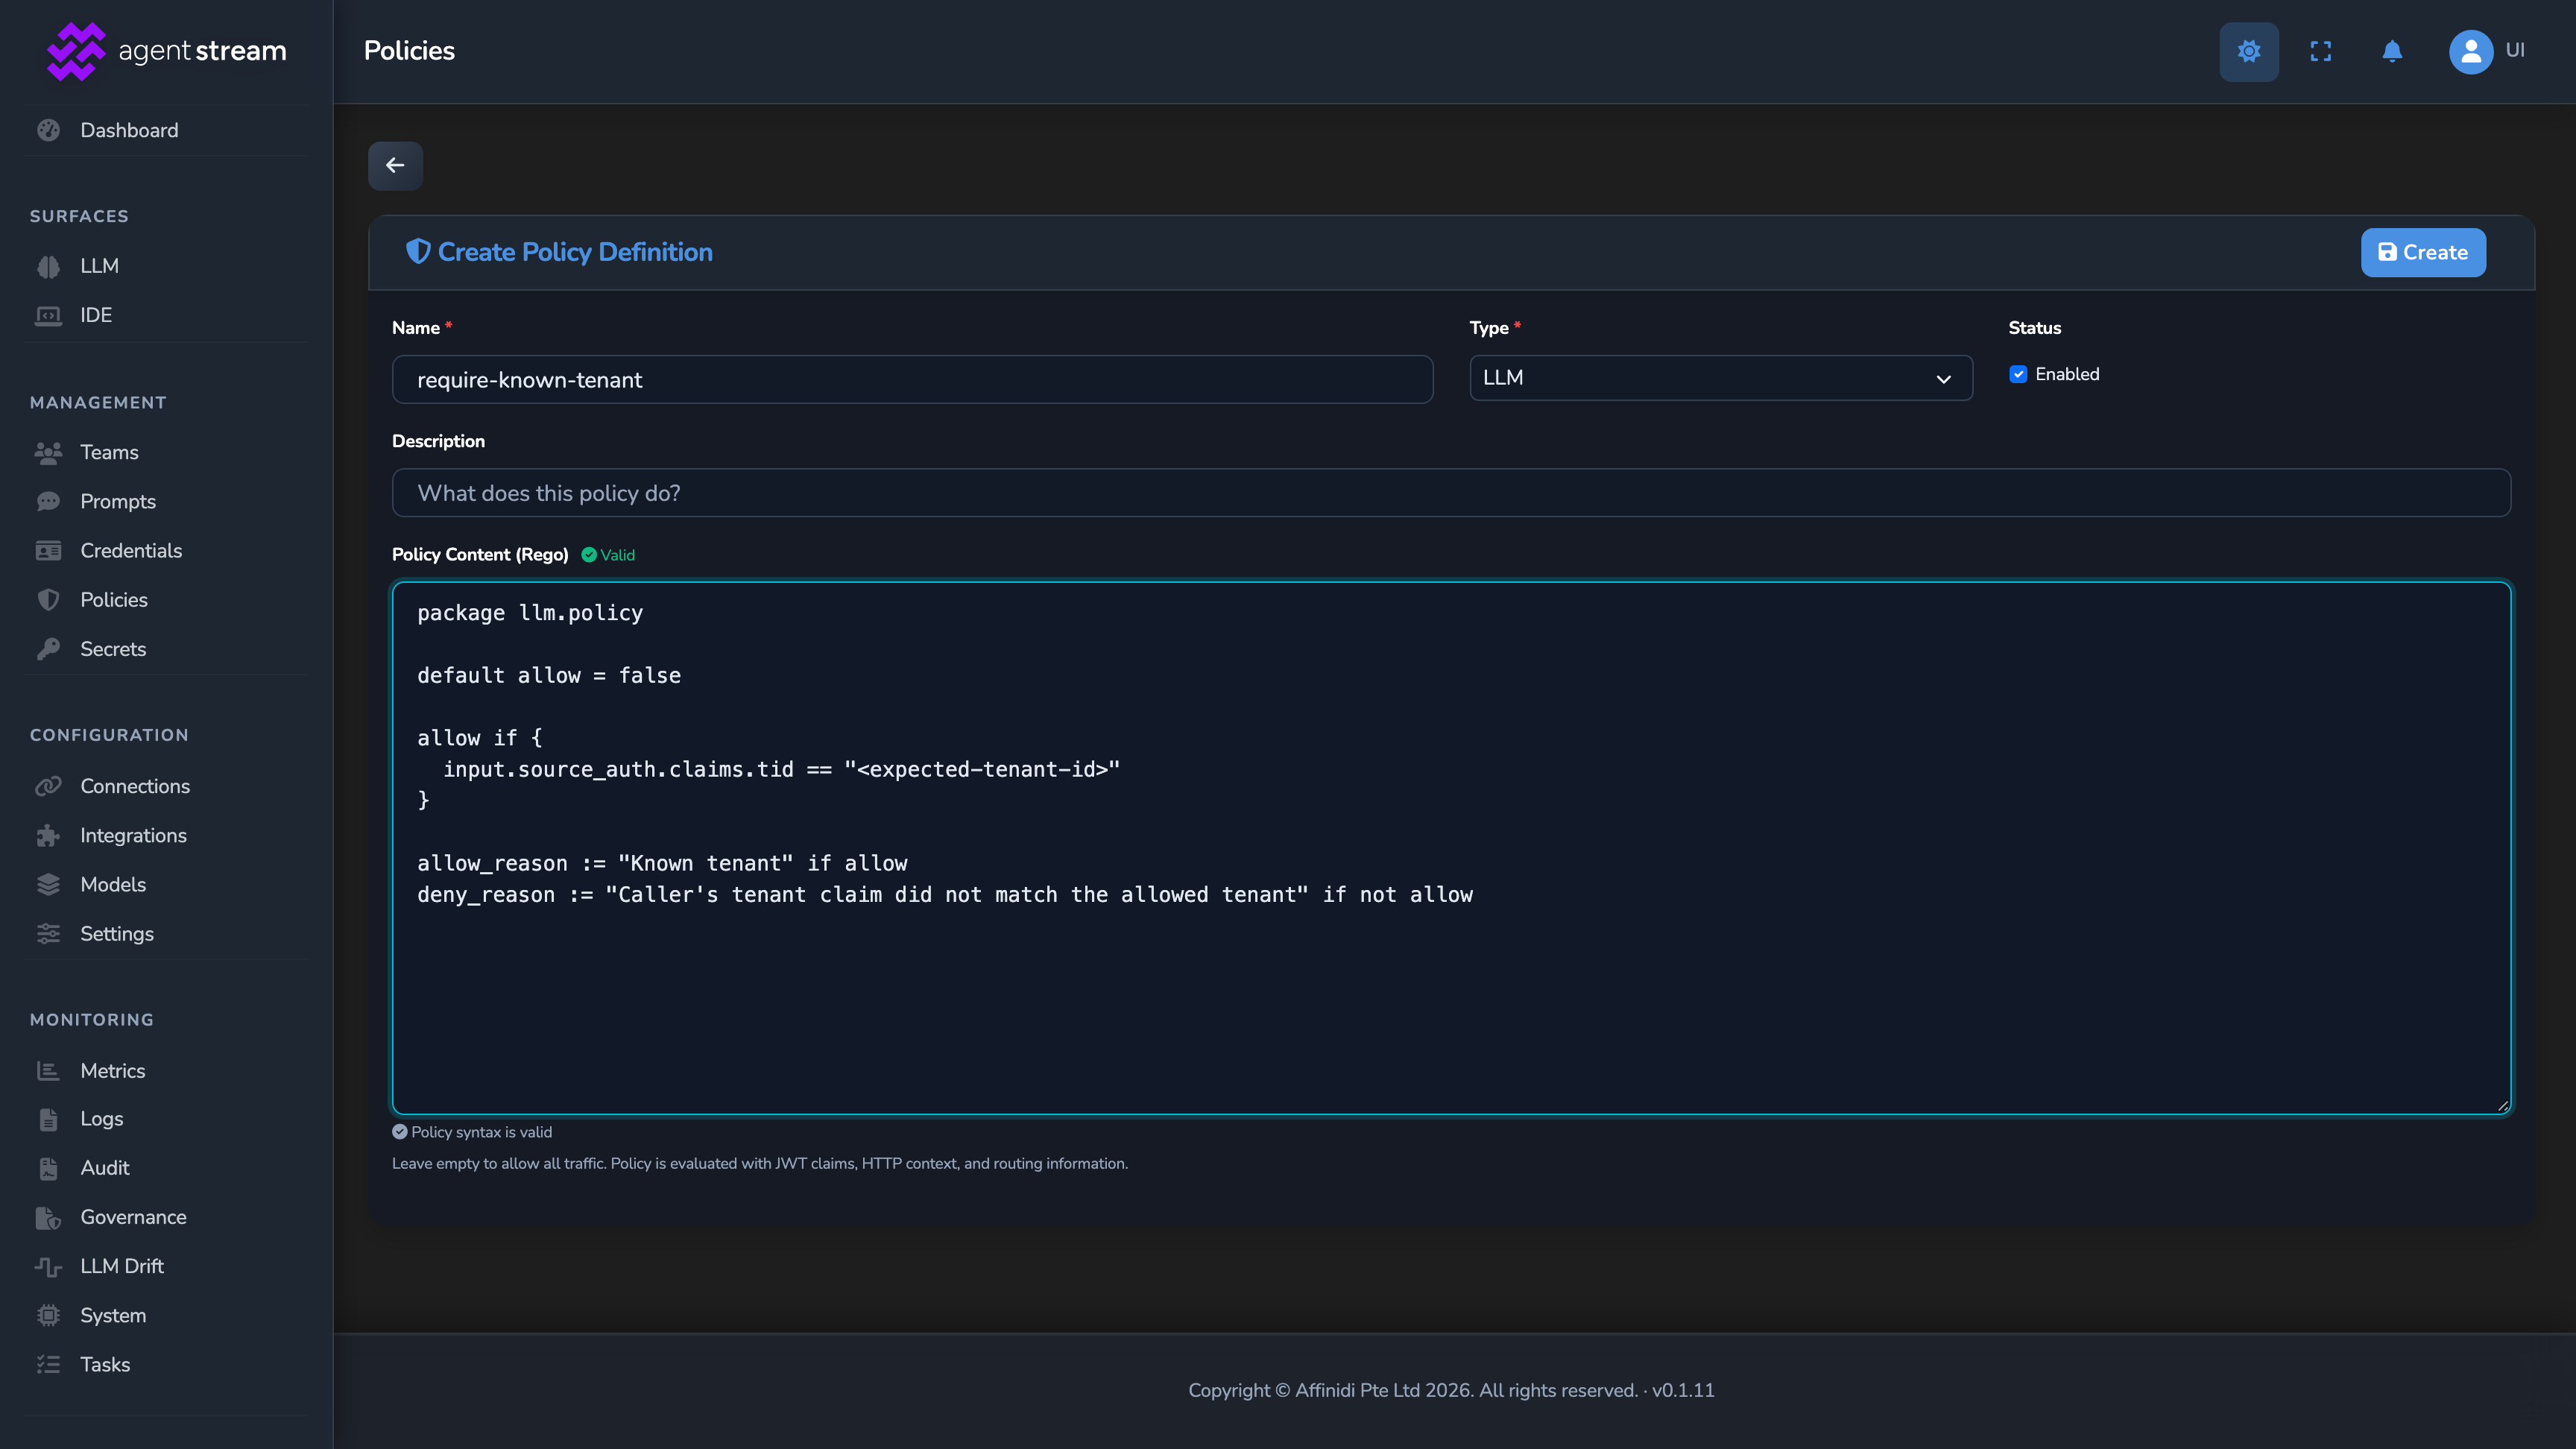Image resolution: width=2576 pixels, height=1449 pixels.
Task: Click the 'Leave empty to allow all traffic' hint
Action: click(x=759, y=1163)
